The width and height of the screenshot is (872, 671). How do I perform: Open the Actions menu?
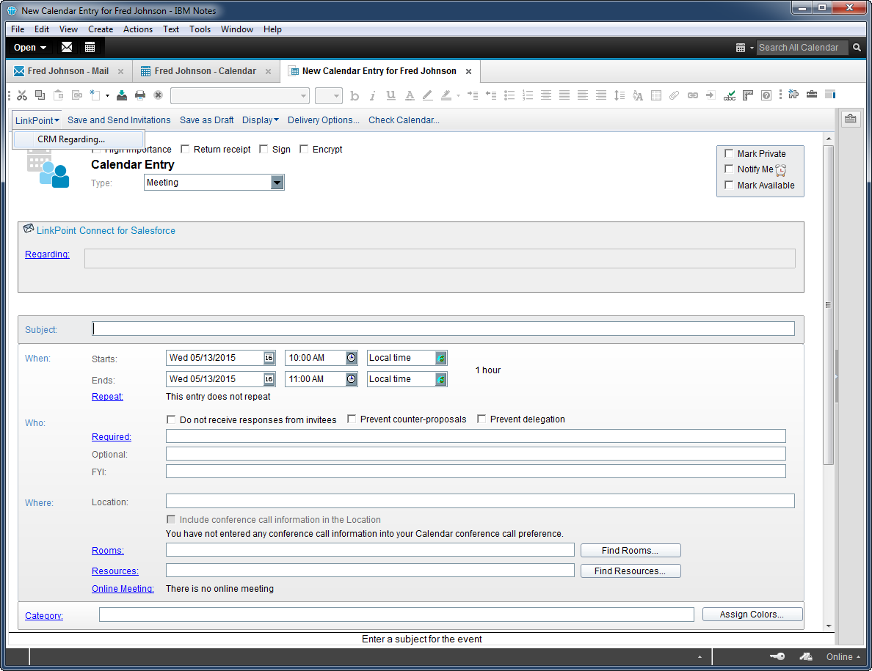click(x=138, y=29)
